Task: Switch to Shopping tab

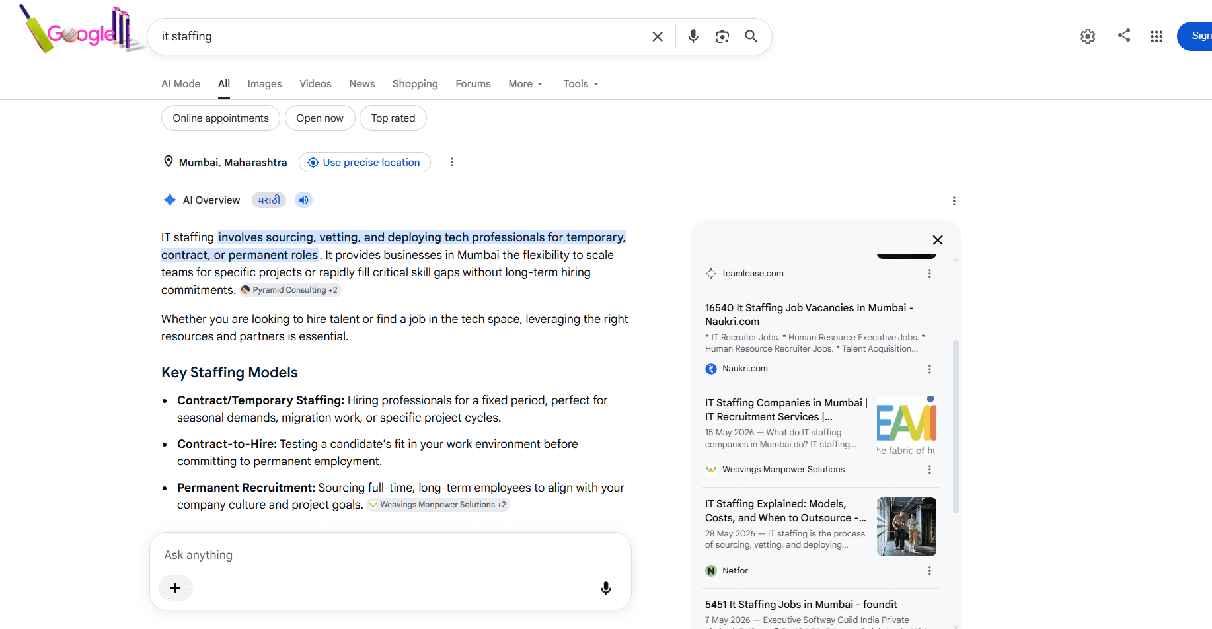Action: click(x=415, y=84)
